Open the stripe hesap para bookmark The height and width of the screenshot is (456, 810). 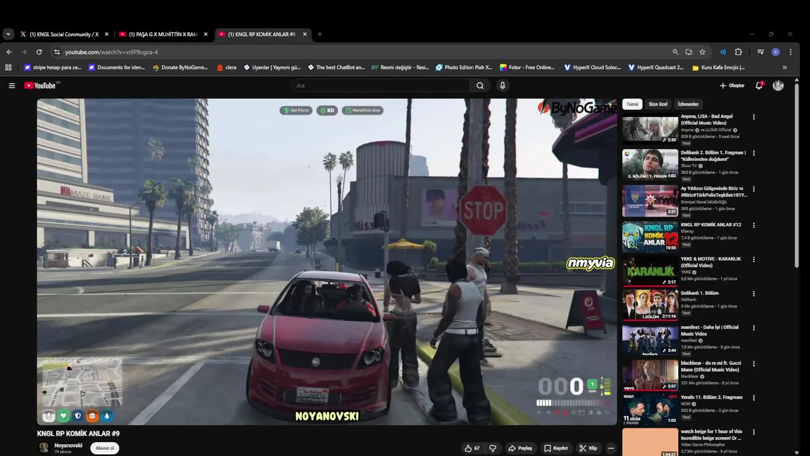click(x=53, y=67)
